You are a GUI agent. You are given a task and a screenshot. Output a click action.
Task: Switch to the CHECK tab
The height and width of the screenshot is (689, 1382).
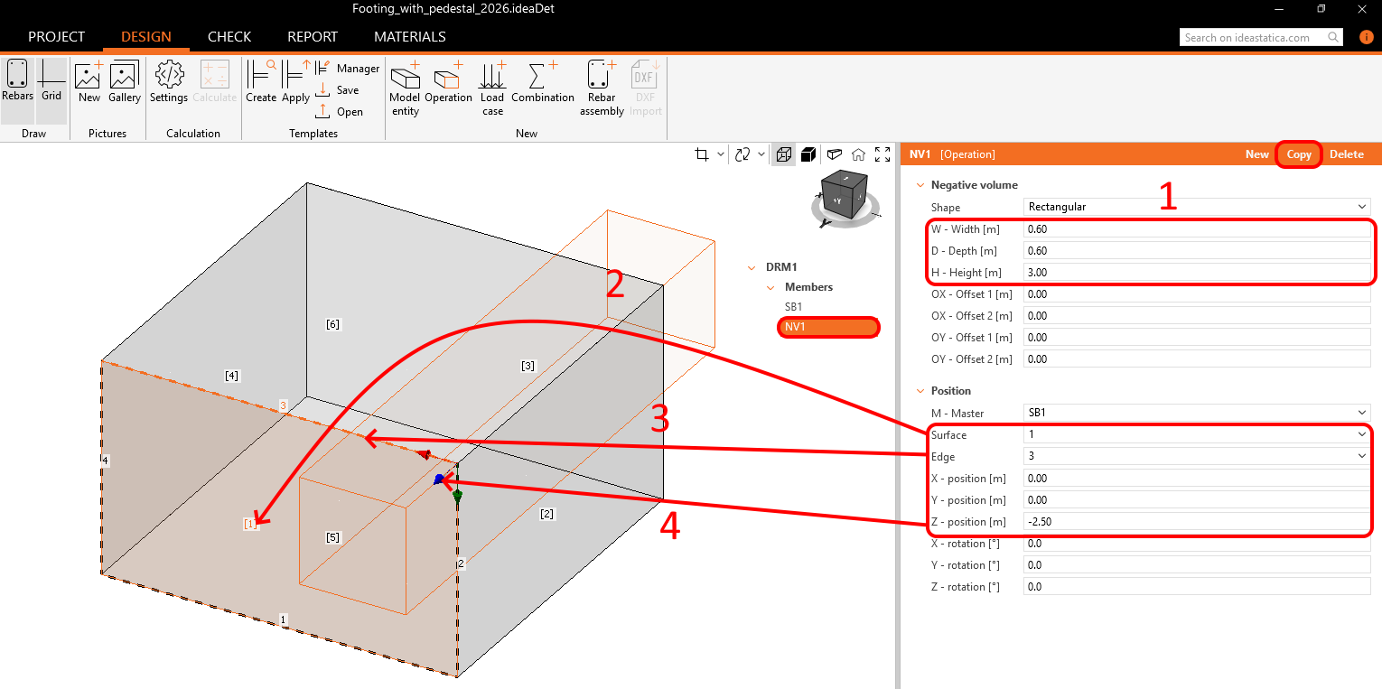229,37
